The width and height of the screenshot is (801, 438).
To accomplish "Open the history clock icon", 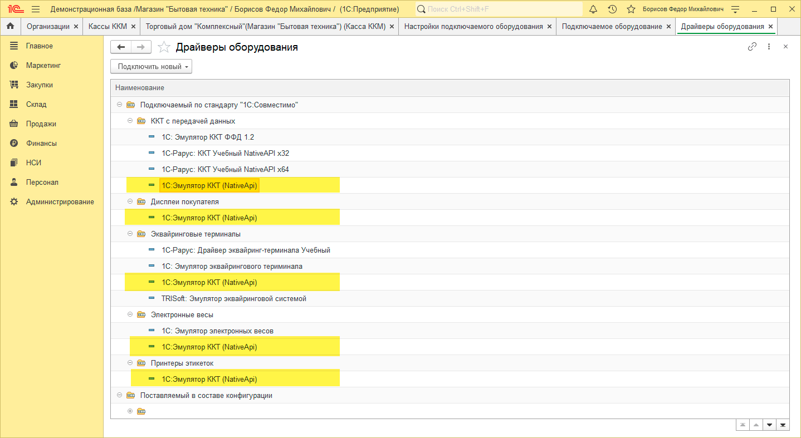I will [x=612, y=9].
